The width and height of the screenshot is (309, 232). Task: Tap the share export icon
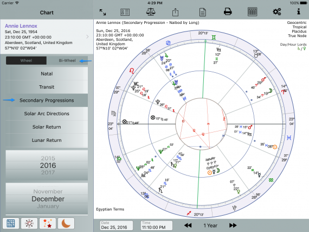tap(175, 12)
